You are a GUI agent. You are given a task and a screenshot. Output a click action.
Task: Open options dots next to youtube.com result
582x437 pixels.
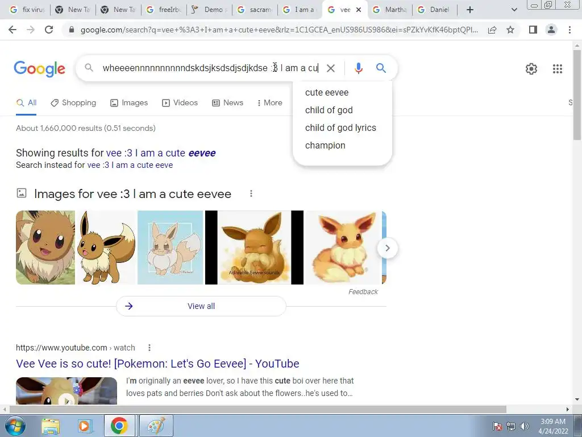click(x=149, y=348)
